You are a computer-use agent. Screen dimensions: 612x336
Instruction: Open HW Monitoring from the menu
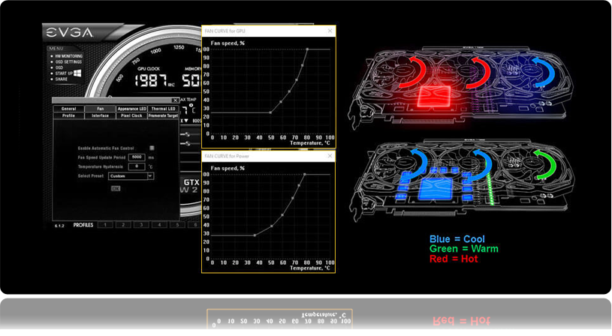click(68, 56)
